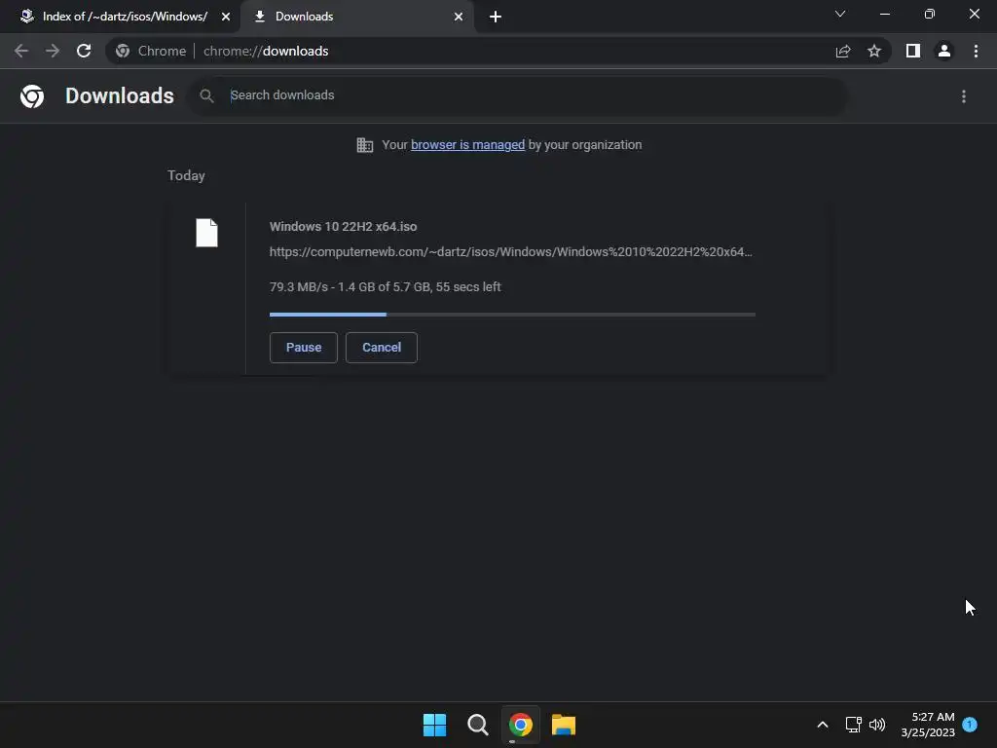Focus the Search downloads field

(518, 95)
